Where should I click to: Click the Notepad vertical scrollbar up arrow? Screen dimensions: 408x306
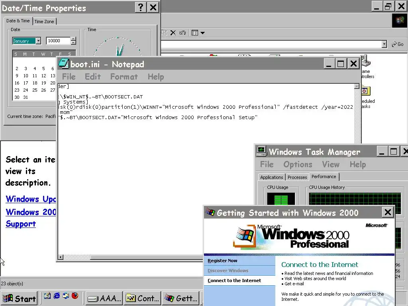(x=357, y=86)
